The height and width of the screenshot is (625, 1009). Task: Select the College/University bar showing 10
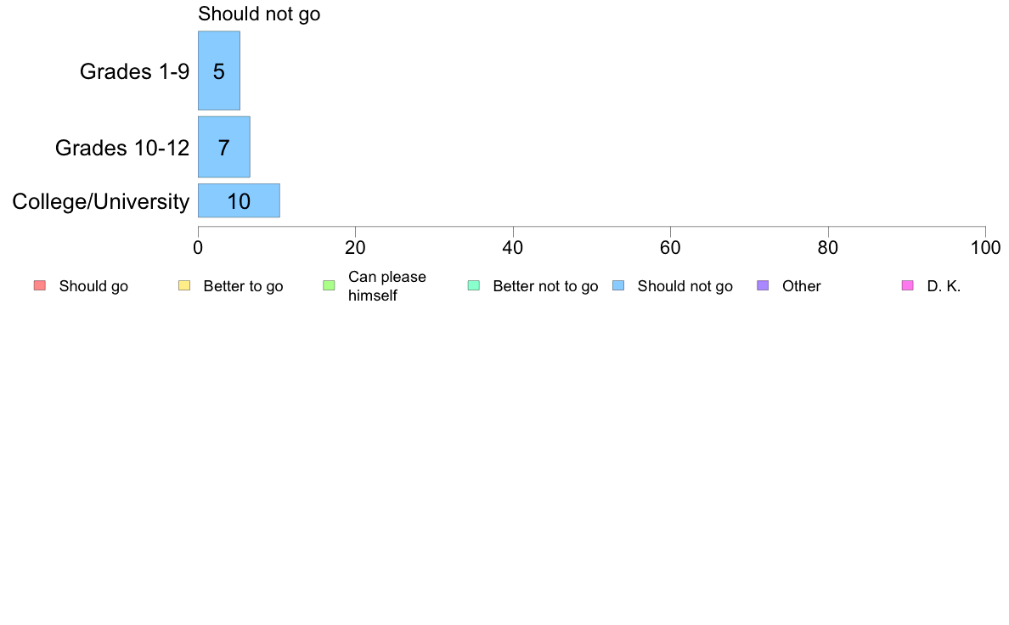[239, 200]
